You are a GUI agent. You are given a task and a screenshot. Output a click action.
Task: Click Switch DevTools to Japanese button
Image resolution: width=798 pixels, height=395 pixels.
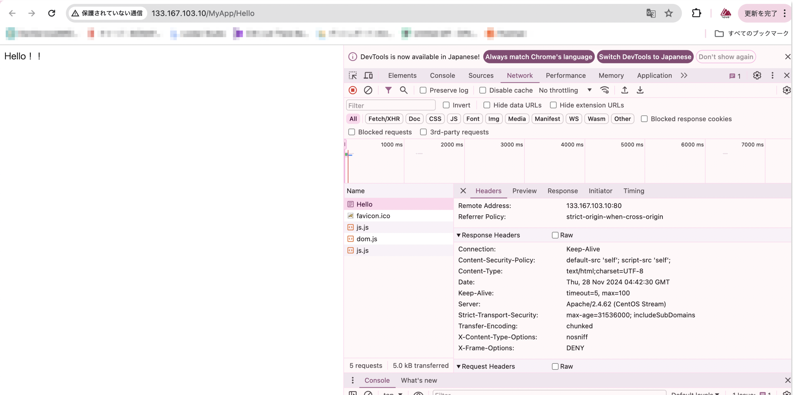pos(645,57)
